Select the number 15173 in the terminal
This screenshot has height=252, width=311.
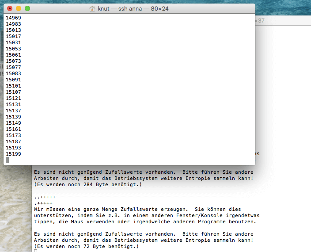pos(13,135)
